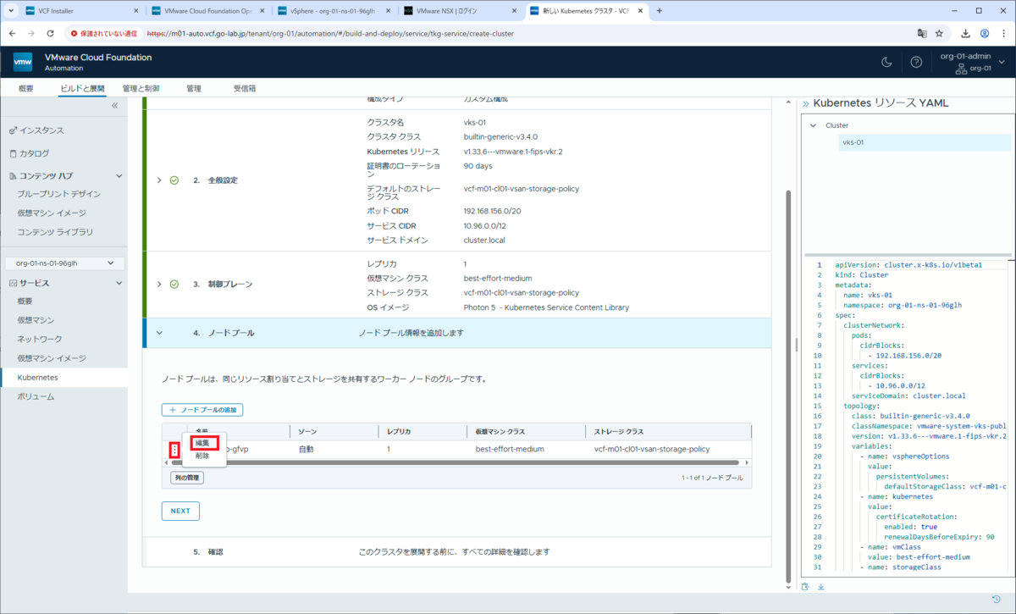The width and height of the screenshot is (1016, 614).
Task: Open ネットワーク in sidebar
Action: coord(40,339)
